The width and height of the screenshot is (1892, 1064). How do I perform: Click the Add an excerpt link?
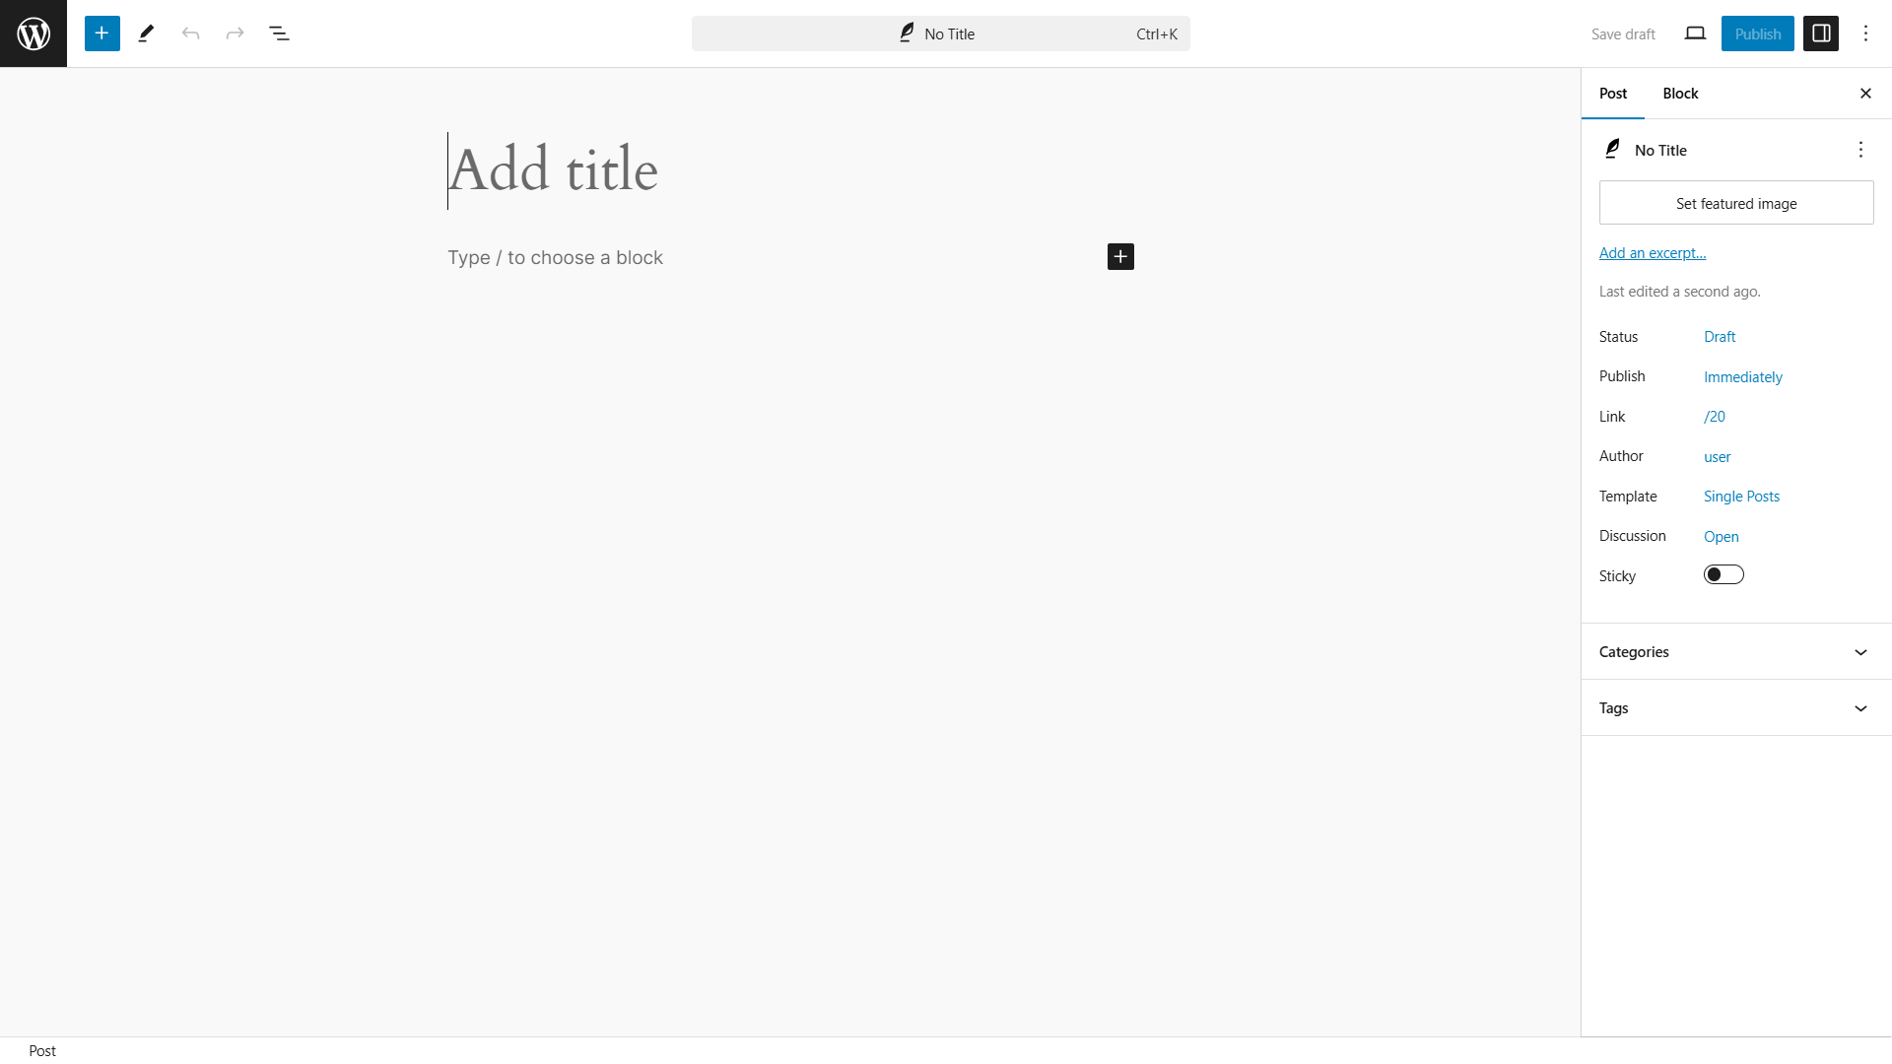click(x=1651, y=252)
